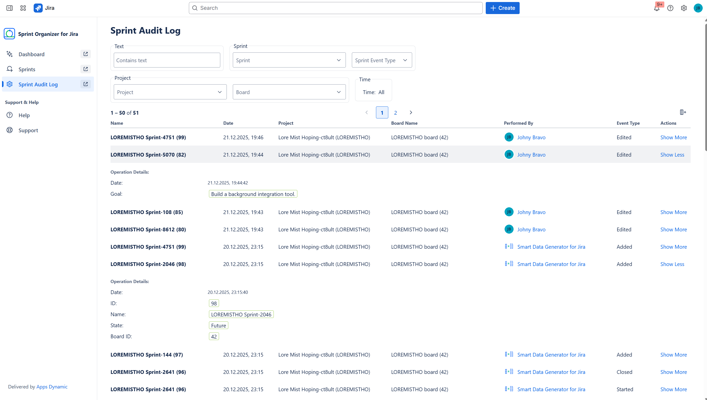Go to the Sprints sidebar item
The height and width of the screenshot is (400, 707).
pyautogui.click(x=27, y=69)
